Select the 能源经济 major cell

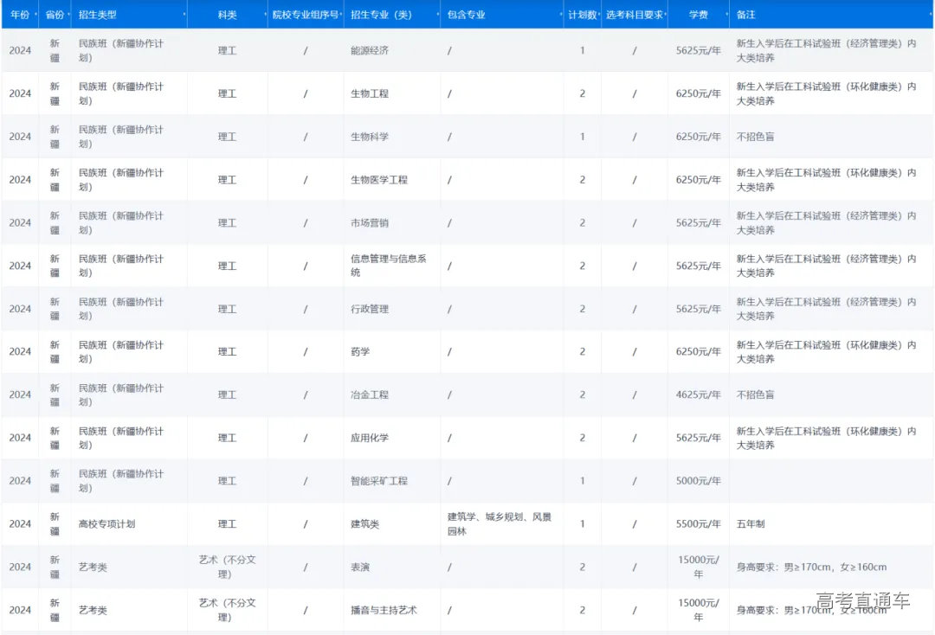point(370,51)
